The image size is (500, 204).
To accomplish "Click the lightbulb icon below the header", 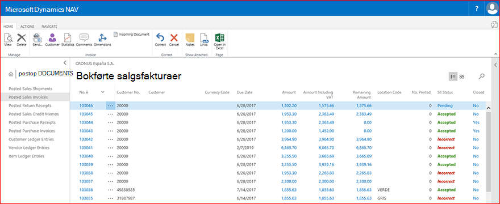I will (494, 24).
